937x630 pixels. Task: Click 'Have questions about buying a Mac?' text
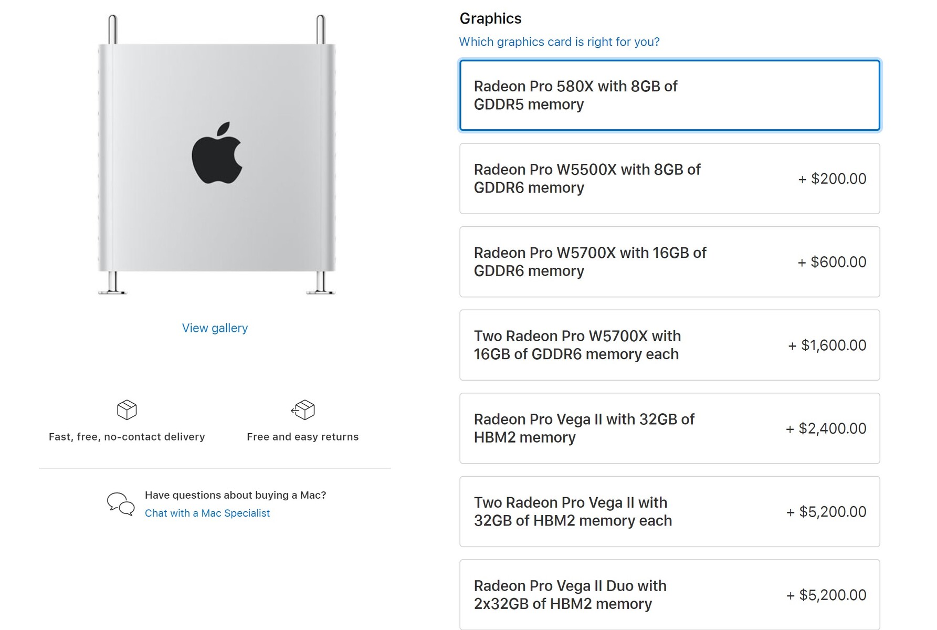coord(236,495)
